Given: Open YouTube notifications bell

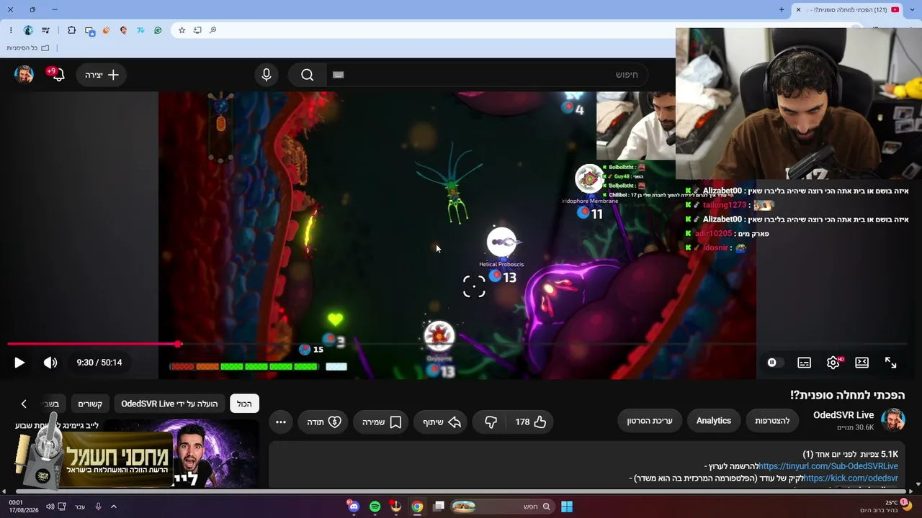Looking at the screenshot, I should tap(58, 75).
